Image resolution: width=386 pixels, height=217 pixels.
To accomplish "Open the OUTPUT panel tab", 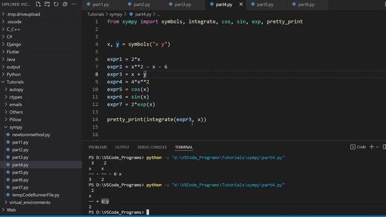I will [122, 147].
